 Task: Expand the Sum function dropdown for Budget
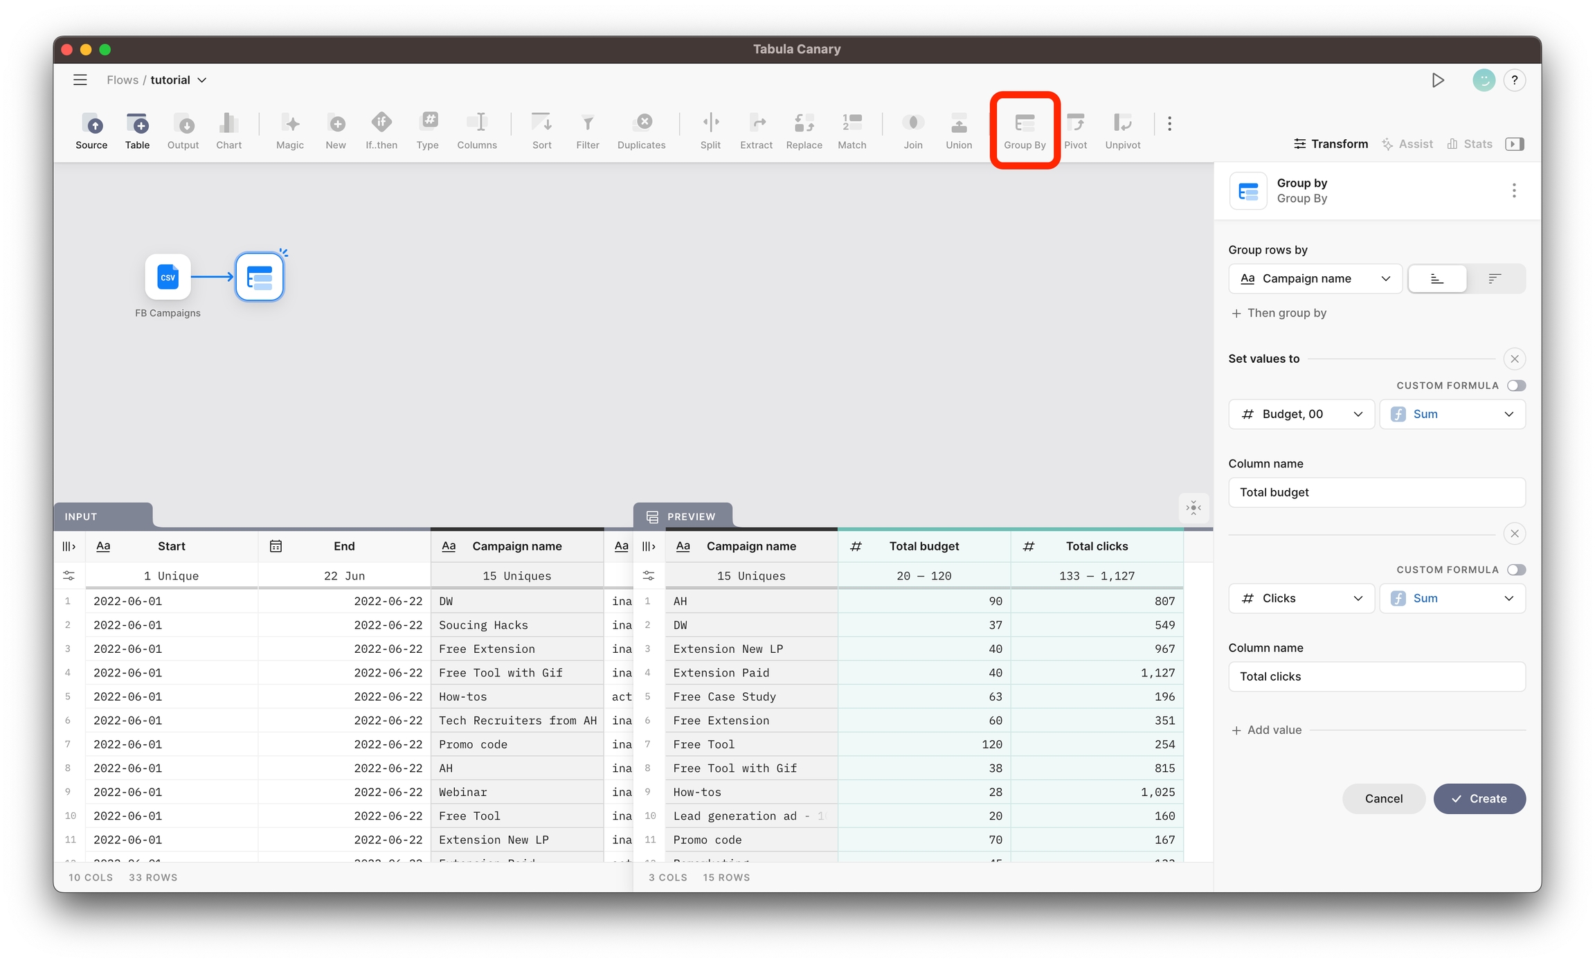(x=1452, y=414)
